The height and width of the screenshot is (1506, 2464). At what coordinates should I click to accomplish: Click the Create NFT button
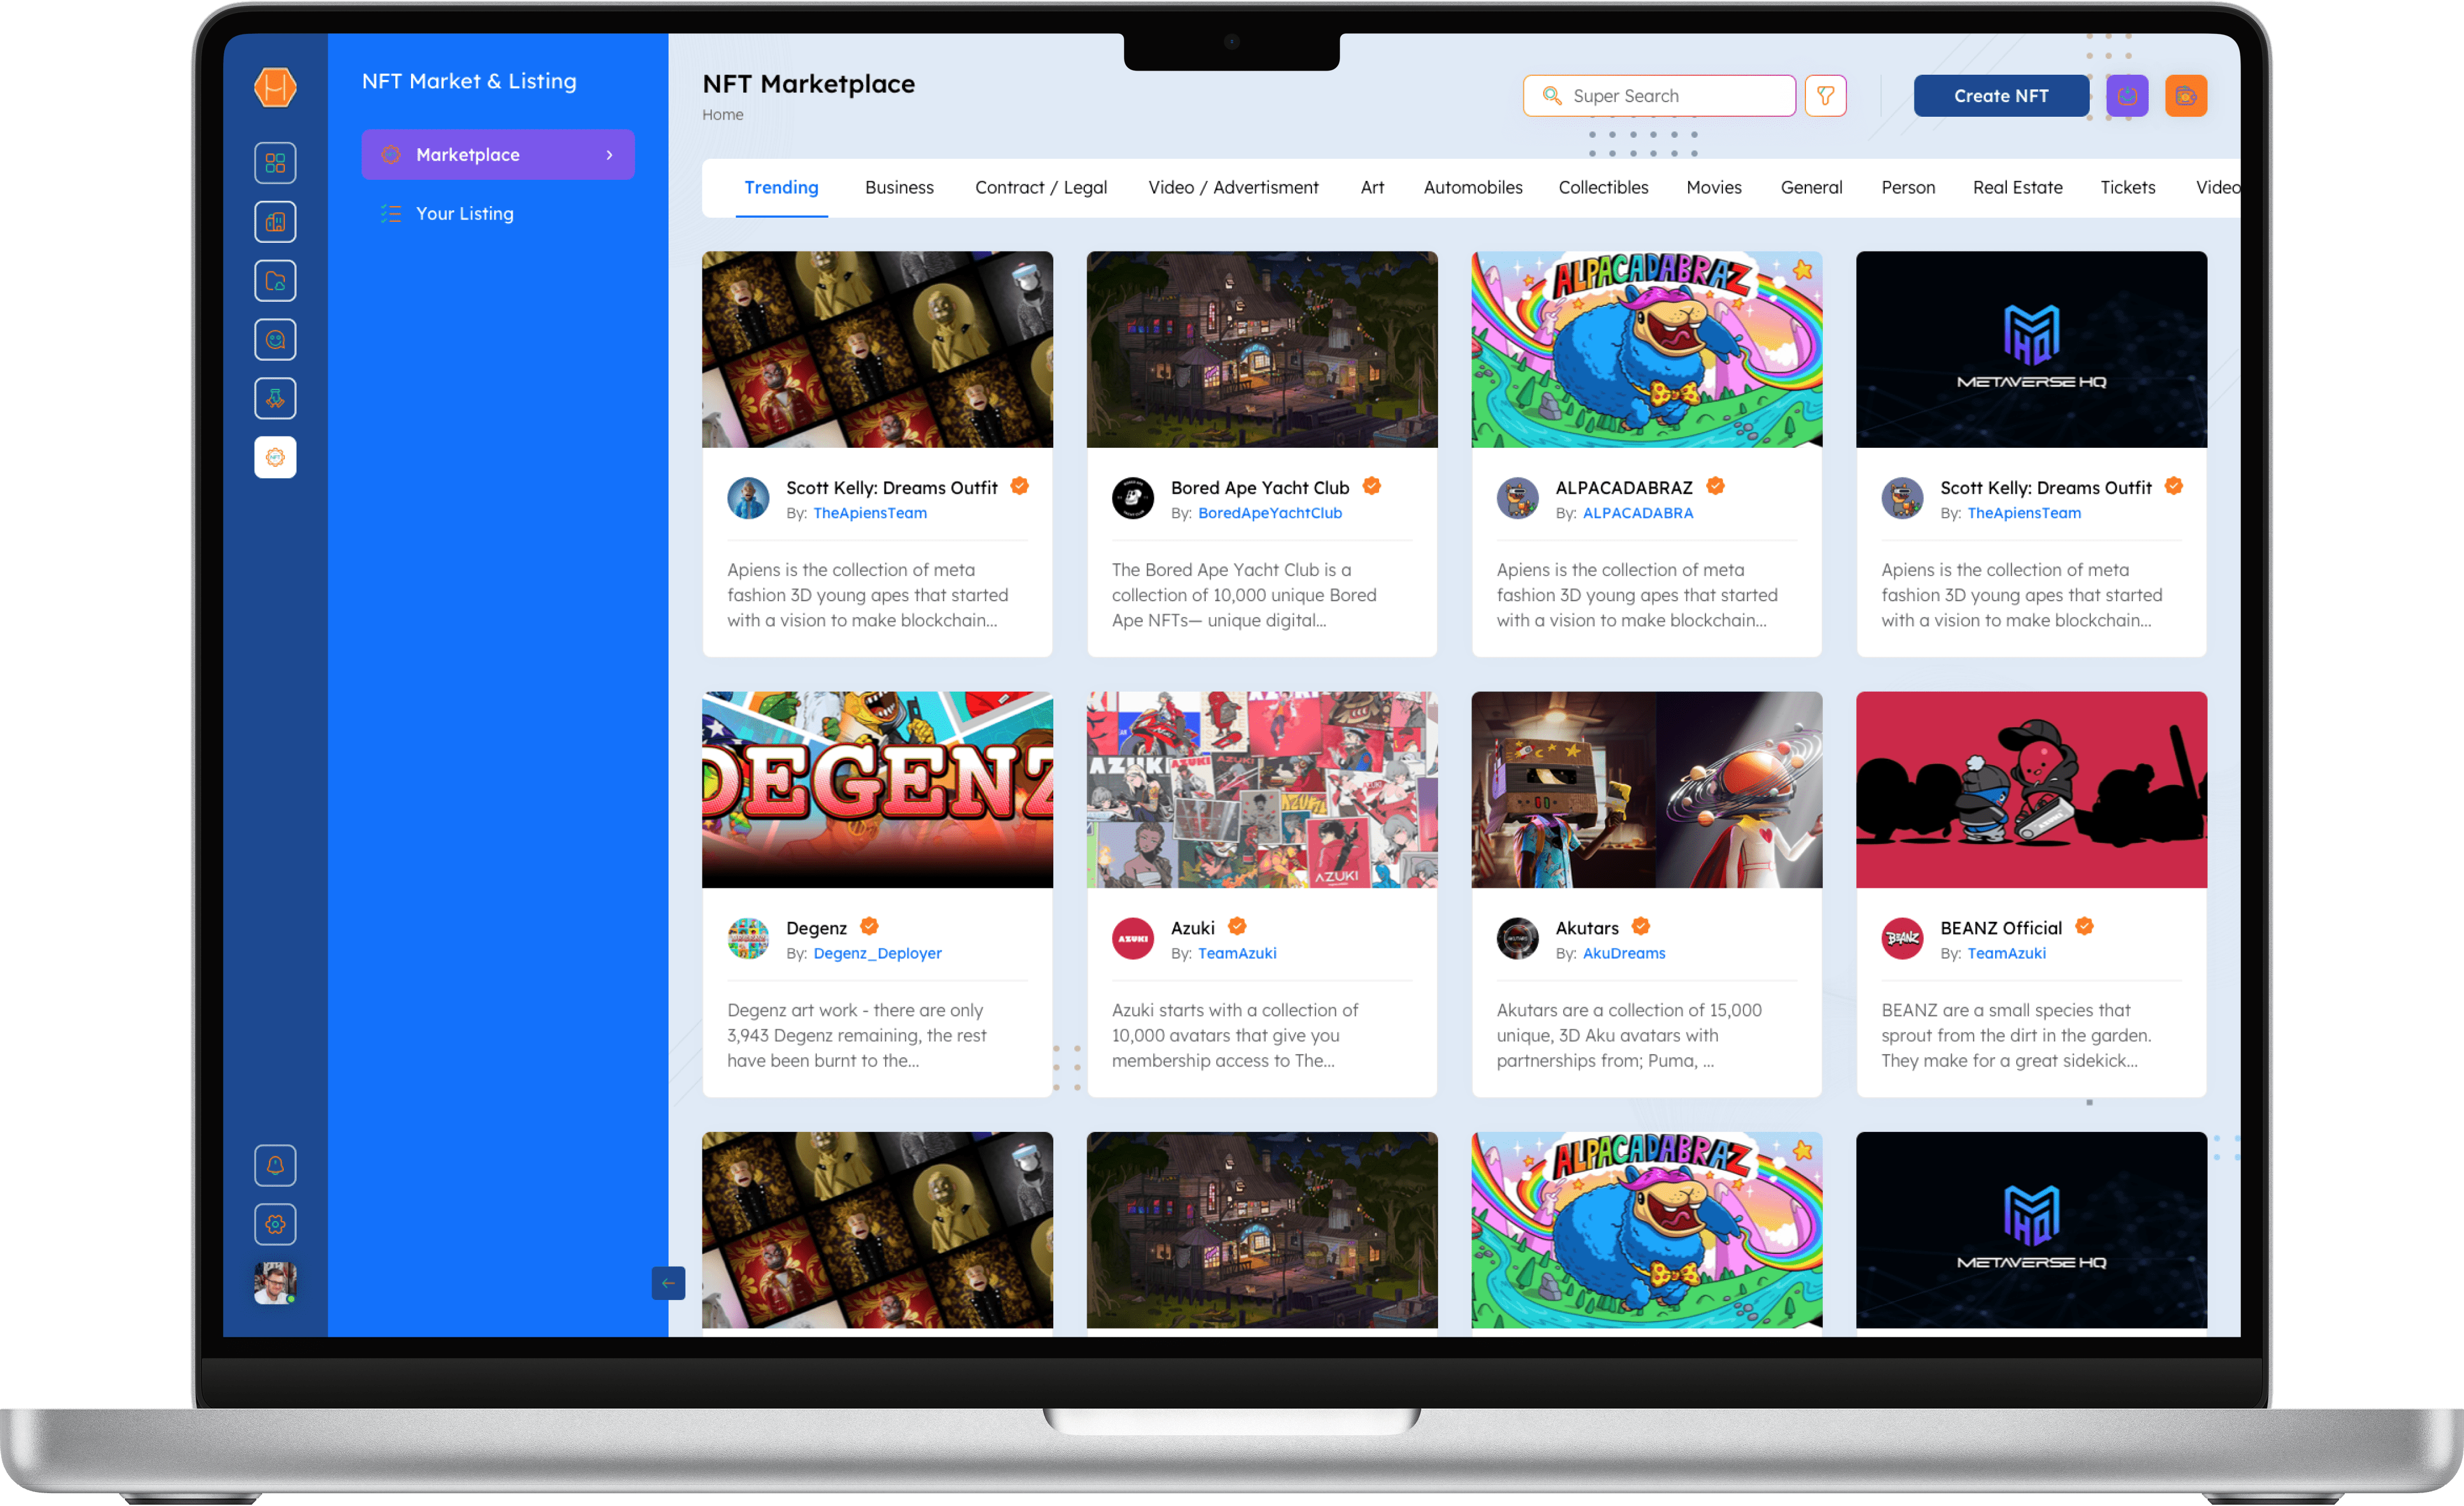(x=2000, y=96)
